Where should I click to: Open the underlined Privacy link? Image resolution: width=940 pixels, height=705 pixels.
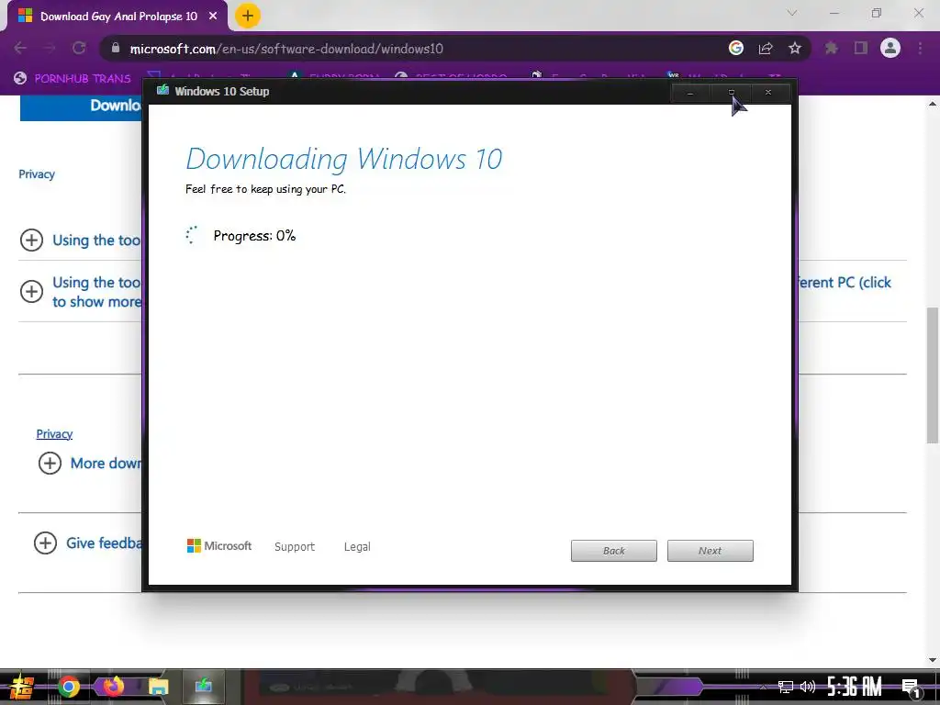(54, 434)
